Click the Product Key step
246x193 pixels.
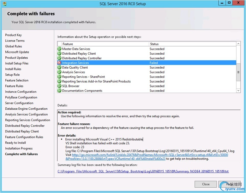click(13, 35)
